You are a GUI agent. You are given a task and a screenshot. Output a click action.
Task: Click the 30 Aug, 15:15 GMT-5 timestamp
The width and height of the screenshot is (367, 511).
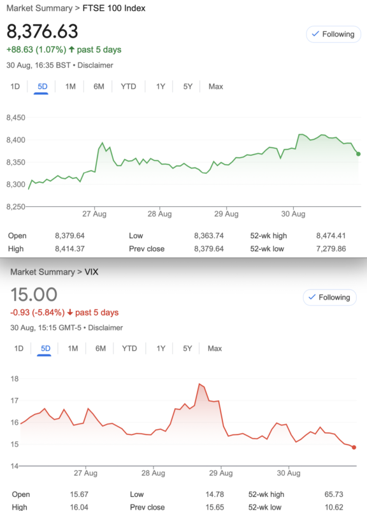[45, 328]
